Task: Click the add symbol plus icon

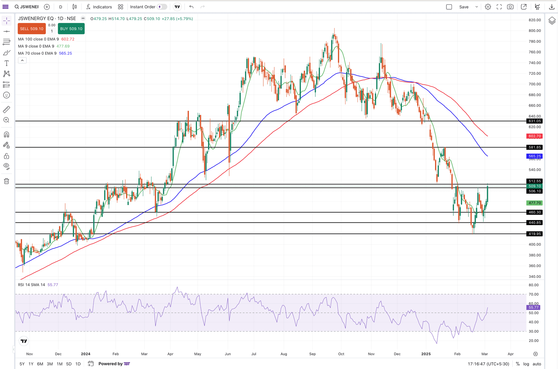Action: [47, 7]
